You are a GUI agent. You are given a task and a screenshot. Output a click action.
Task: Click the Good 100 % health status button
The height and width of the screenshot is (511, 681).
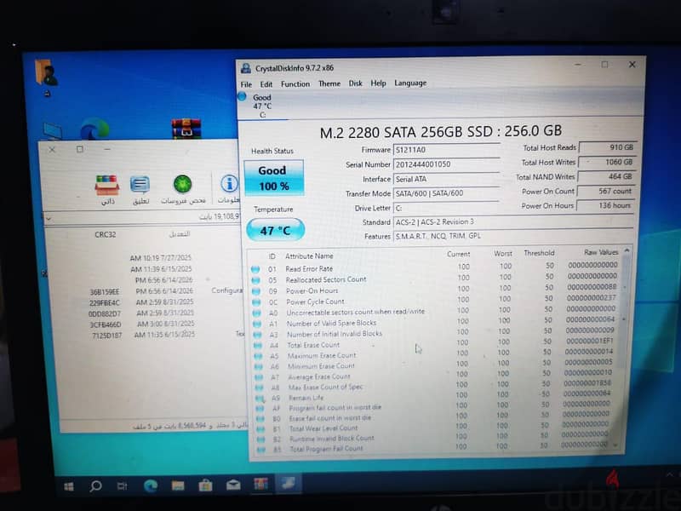coord(273,178)
